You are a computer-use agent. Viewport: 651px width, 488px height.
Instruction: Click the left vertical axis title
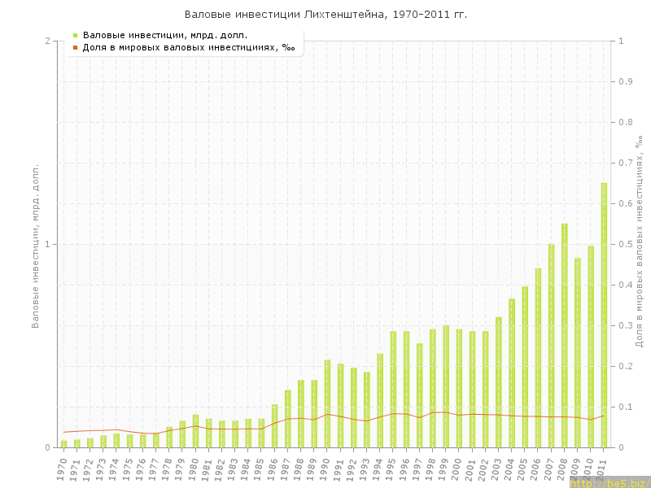pos(35,246)
